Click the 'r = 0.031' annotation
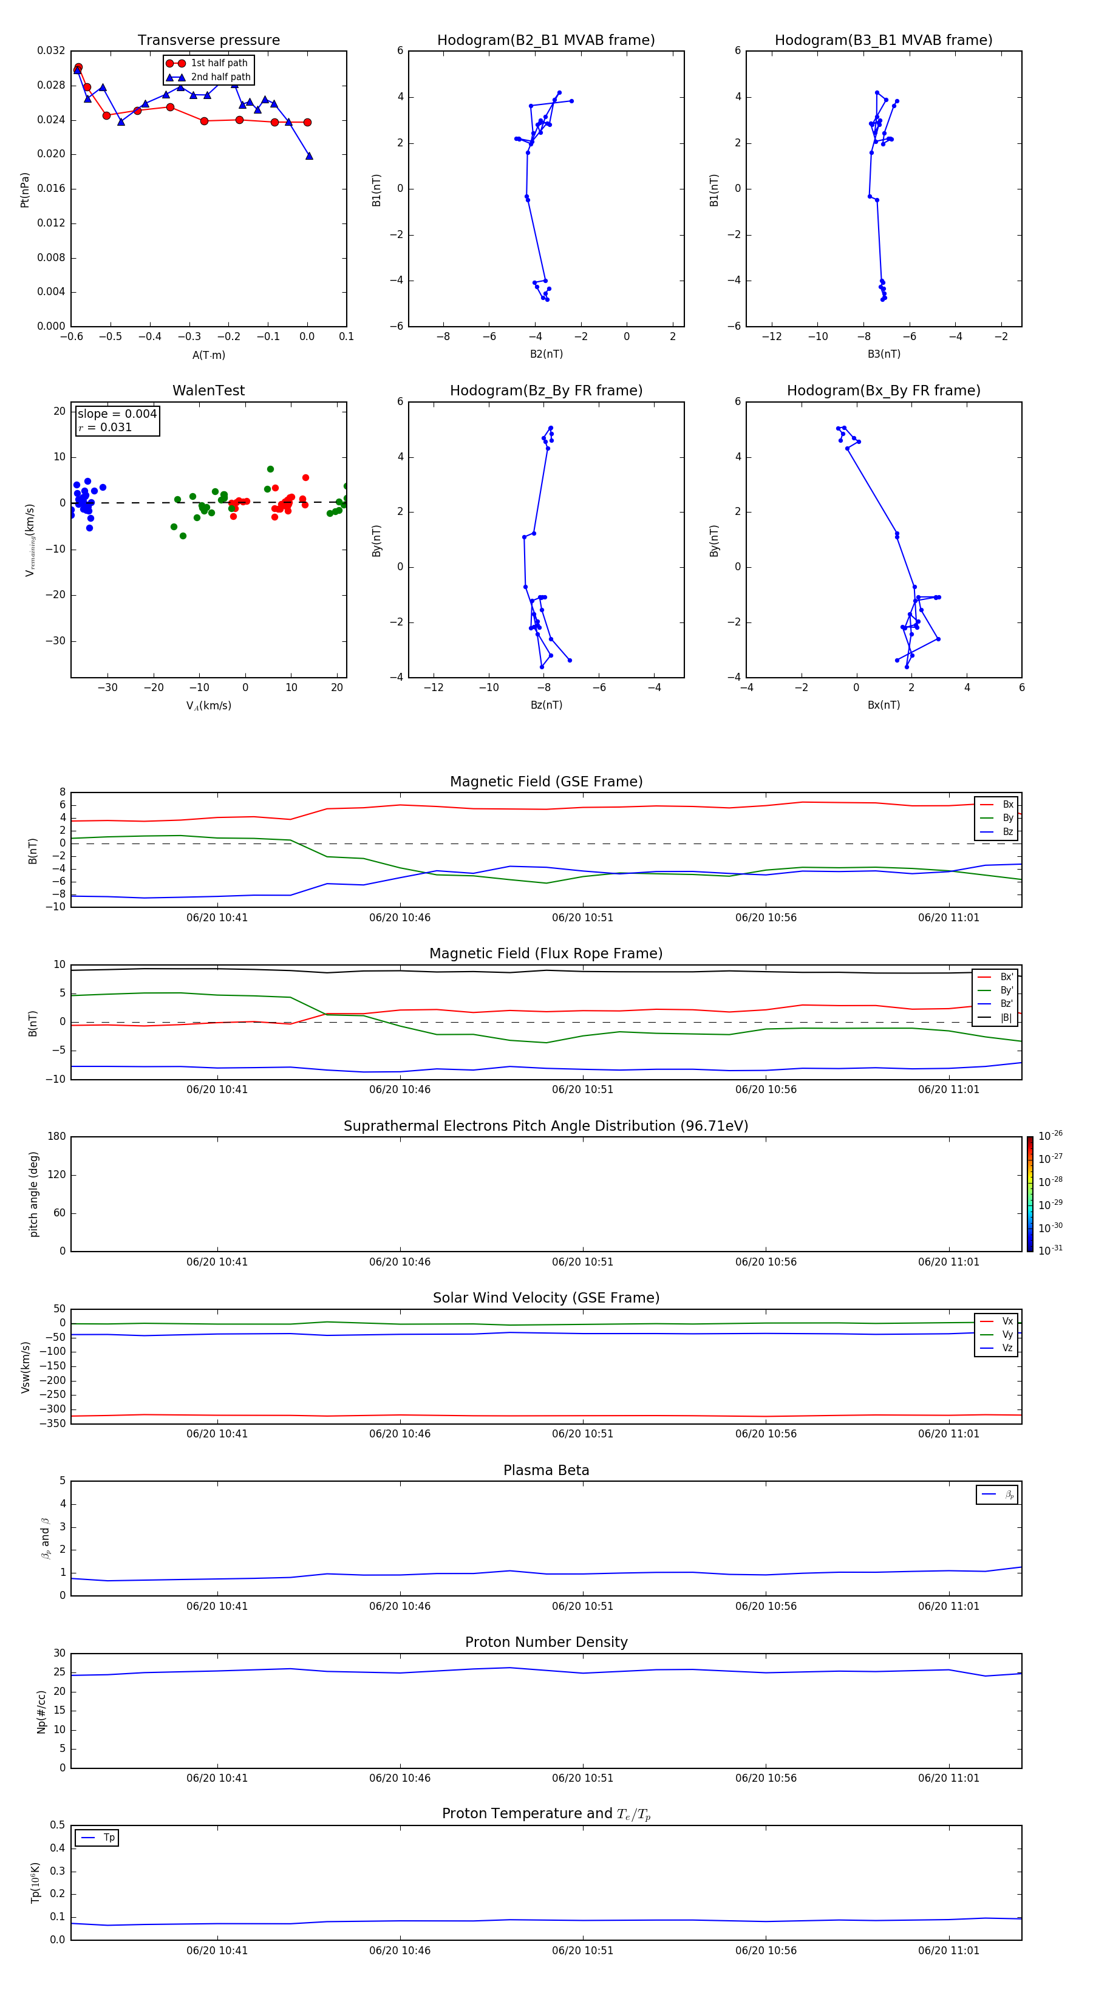The width and height of the screenshot is (1093, 2004). (105, 427)
